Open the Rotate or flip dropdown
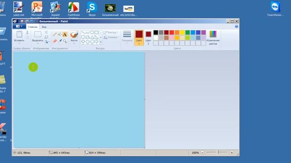The width and height of the screenshot is (291, 163). 47,42
